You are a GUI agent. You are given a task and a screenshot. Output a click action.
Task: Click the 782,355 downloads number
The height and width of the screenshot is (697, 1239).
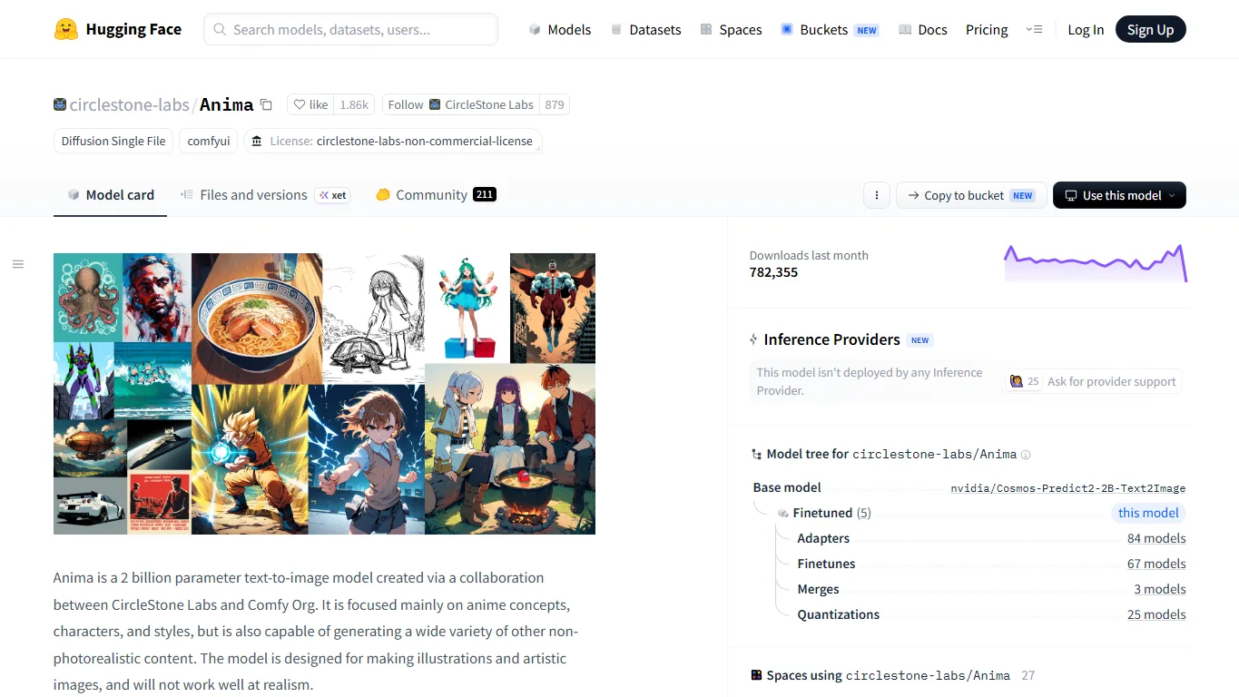(773, 272)
